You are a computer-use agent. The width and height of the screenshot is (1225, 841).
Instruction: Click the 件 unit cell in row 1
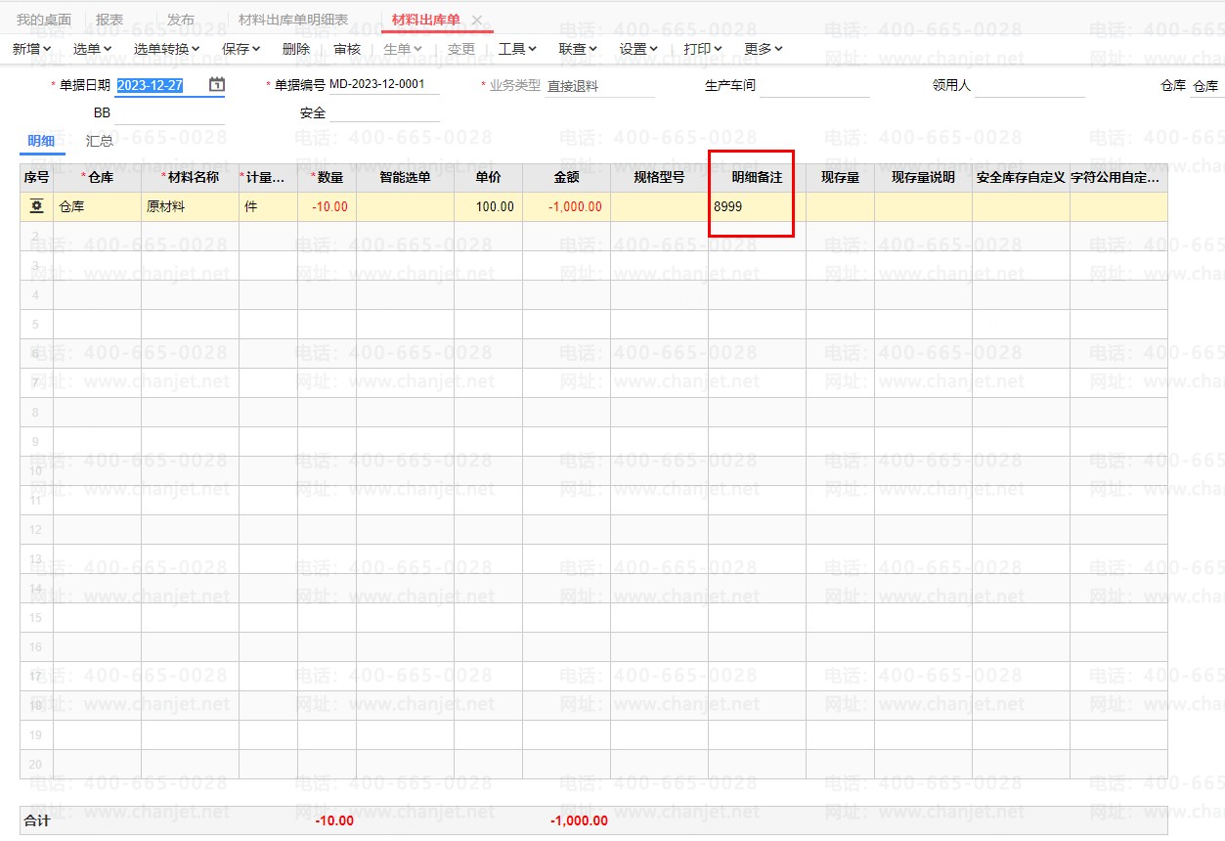pos(268,207)
